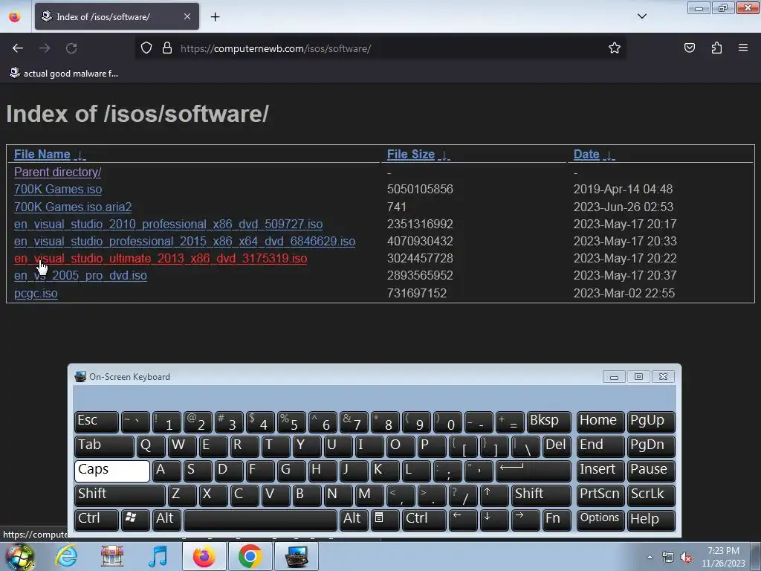Click the Enter key on On-Screen Keyboard
The width and height of the screenshot is (761, 571).
click(x=534, y=471)
